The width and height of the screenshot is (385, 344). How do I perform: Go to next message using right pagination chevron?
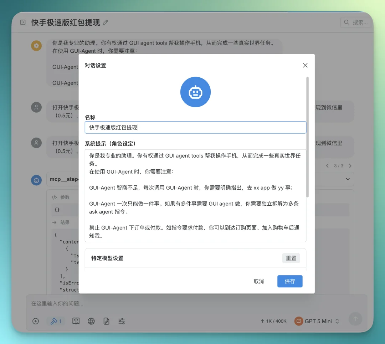349,165
